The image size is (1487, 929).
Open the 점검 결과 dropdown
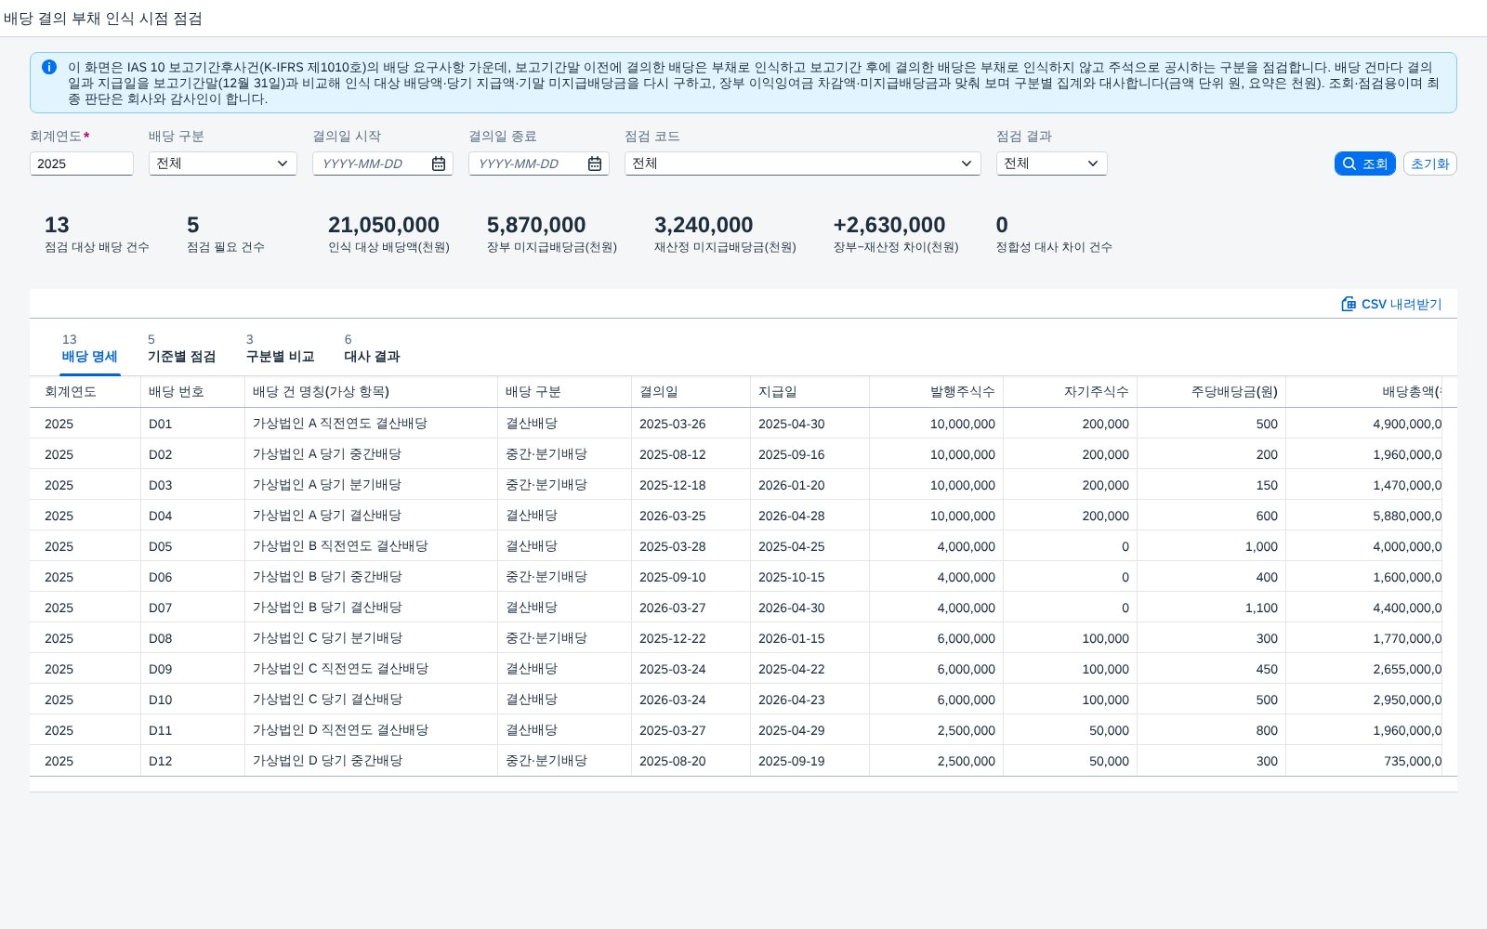coord(1052,164)
